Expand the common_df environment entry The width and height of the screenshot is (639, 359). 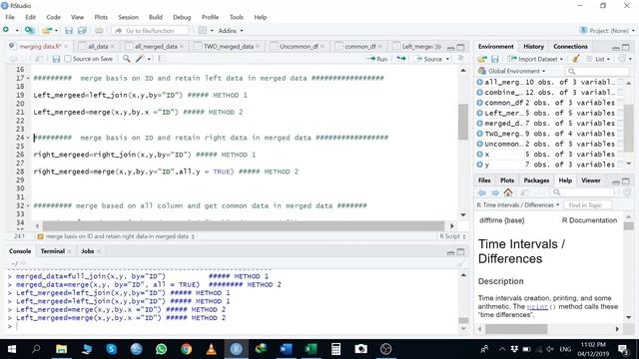coord(479,103)
